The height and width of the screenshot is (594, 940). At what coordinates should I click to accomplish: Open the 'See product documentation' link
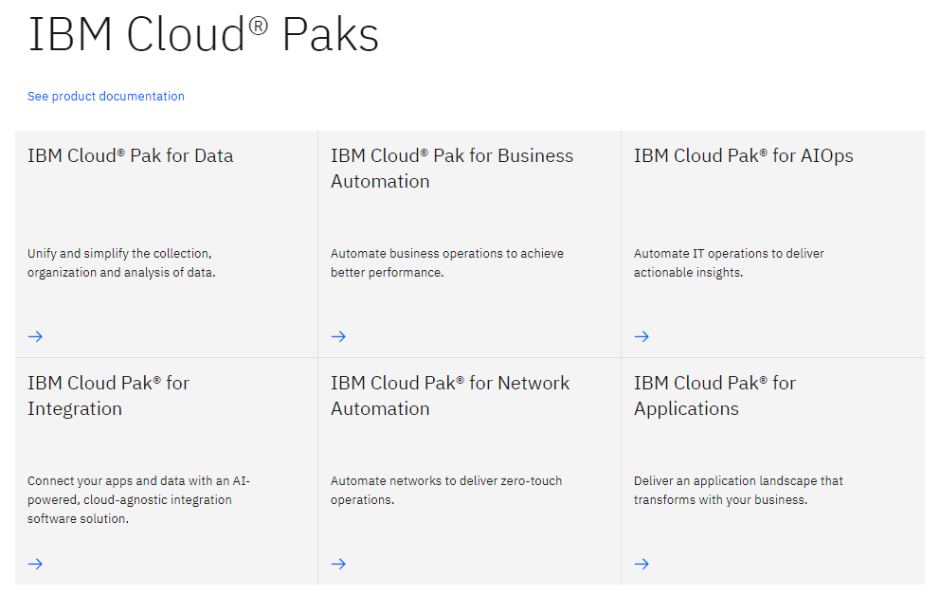(x=106, y=96)
